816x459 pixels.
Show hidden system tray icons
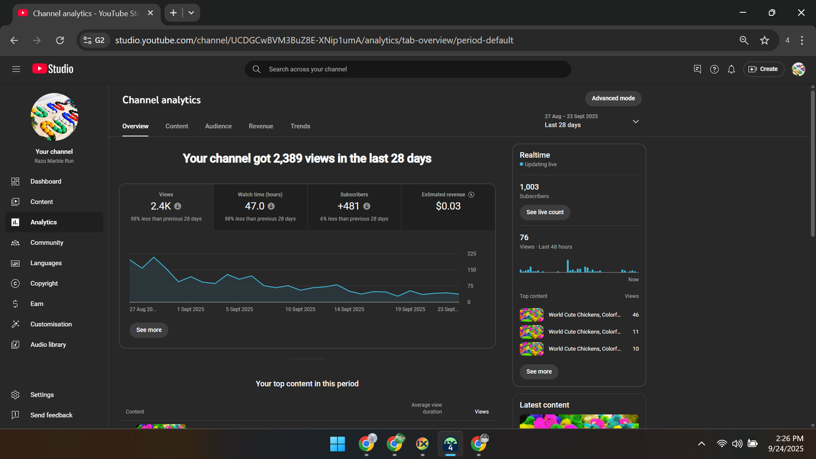[x=701, y=444]
